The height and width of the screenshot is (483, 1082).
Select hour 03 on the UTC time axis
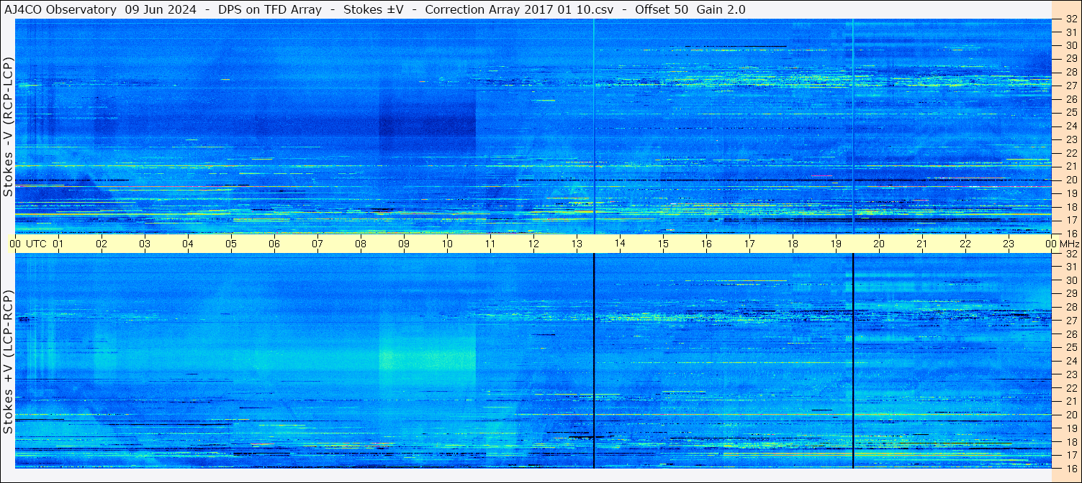[145, 244]
